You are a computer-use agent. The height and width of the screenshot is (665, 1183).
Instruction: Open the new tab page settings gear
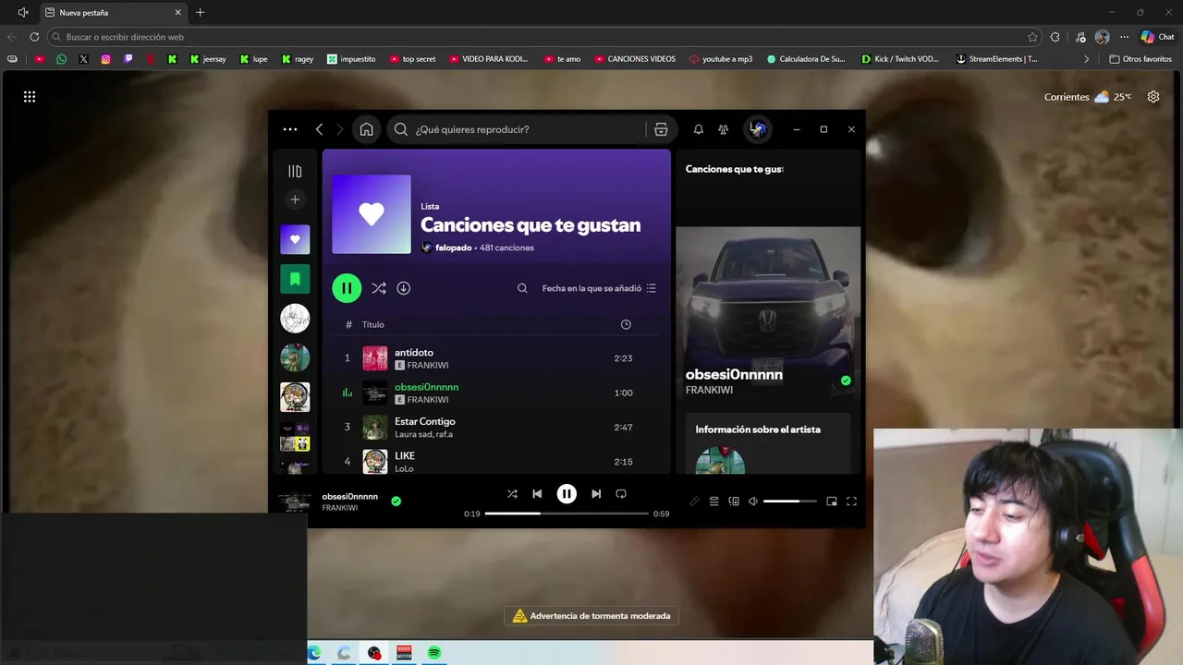(1153, 96)
